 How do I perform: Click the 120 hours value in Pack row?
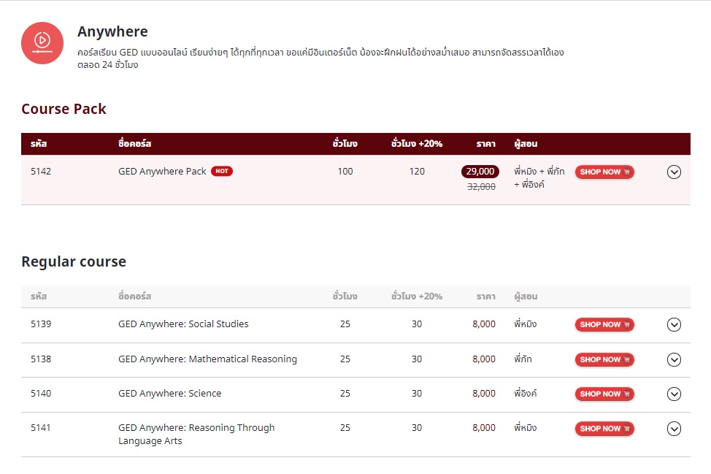pos(417,172)
